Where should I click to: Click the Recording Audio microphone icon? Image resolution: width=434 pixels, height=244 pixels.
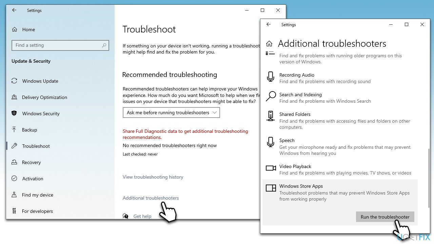(270, 77)
